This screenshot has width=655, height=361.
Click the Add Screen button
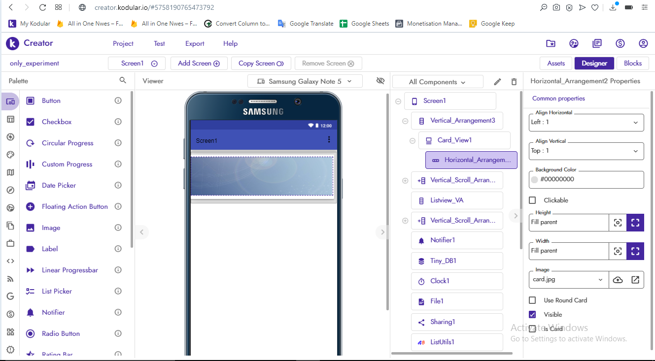pos(199,64)
